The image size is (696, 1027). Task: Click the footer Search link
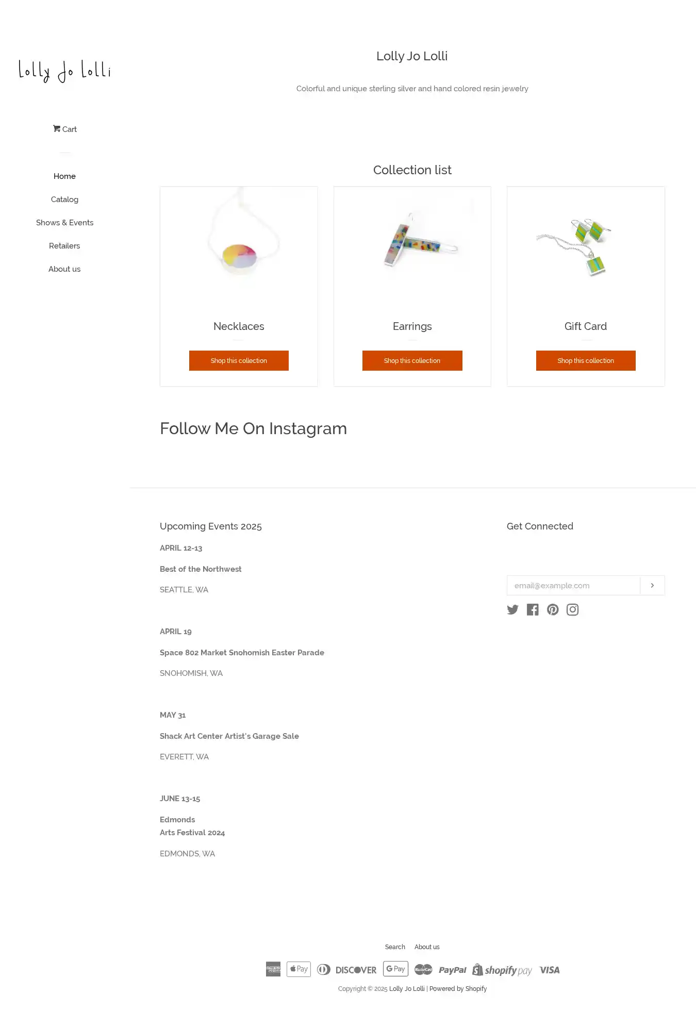pyautogui.click(x=395, y=947)
